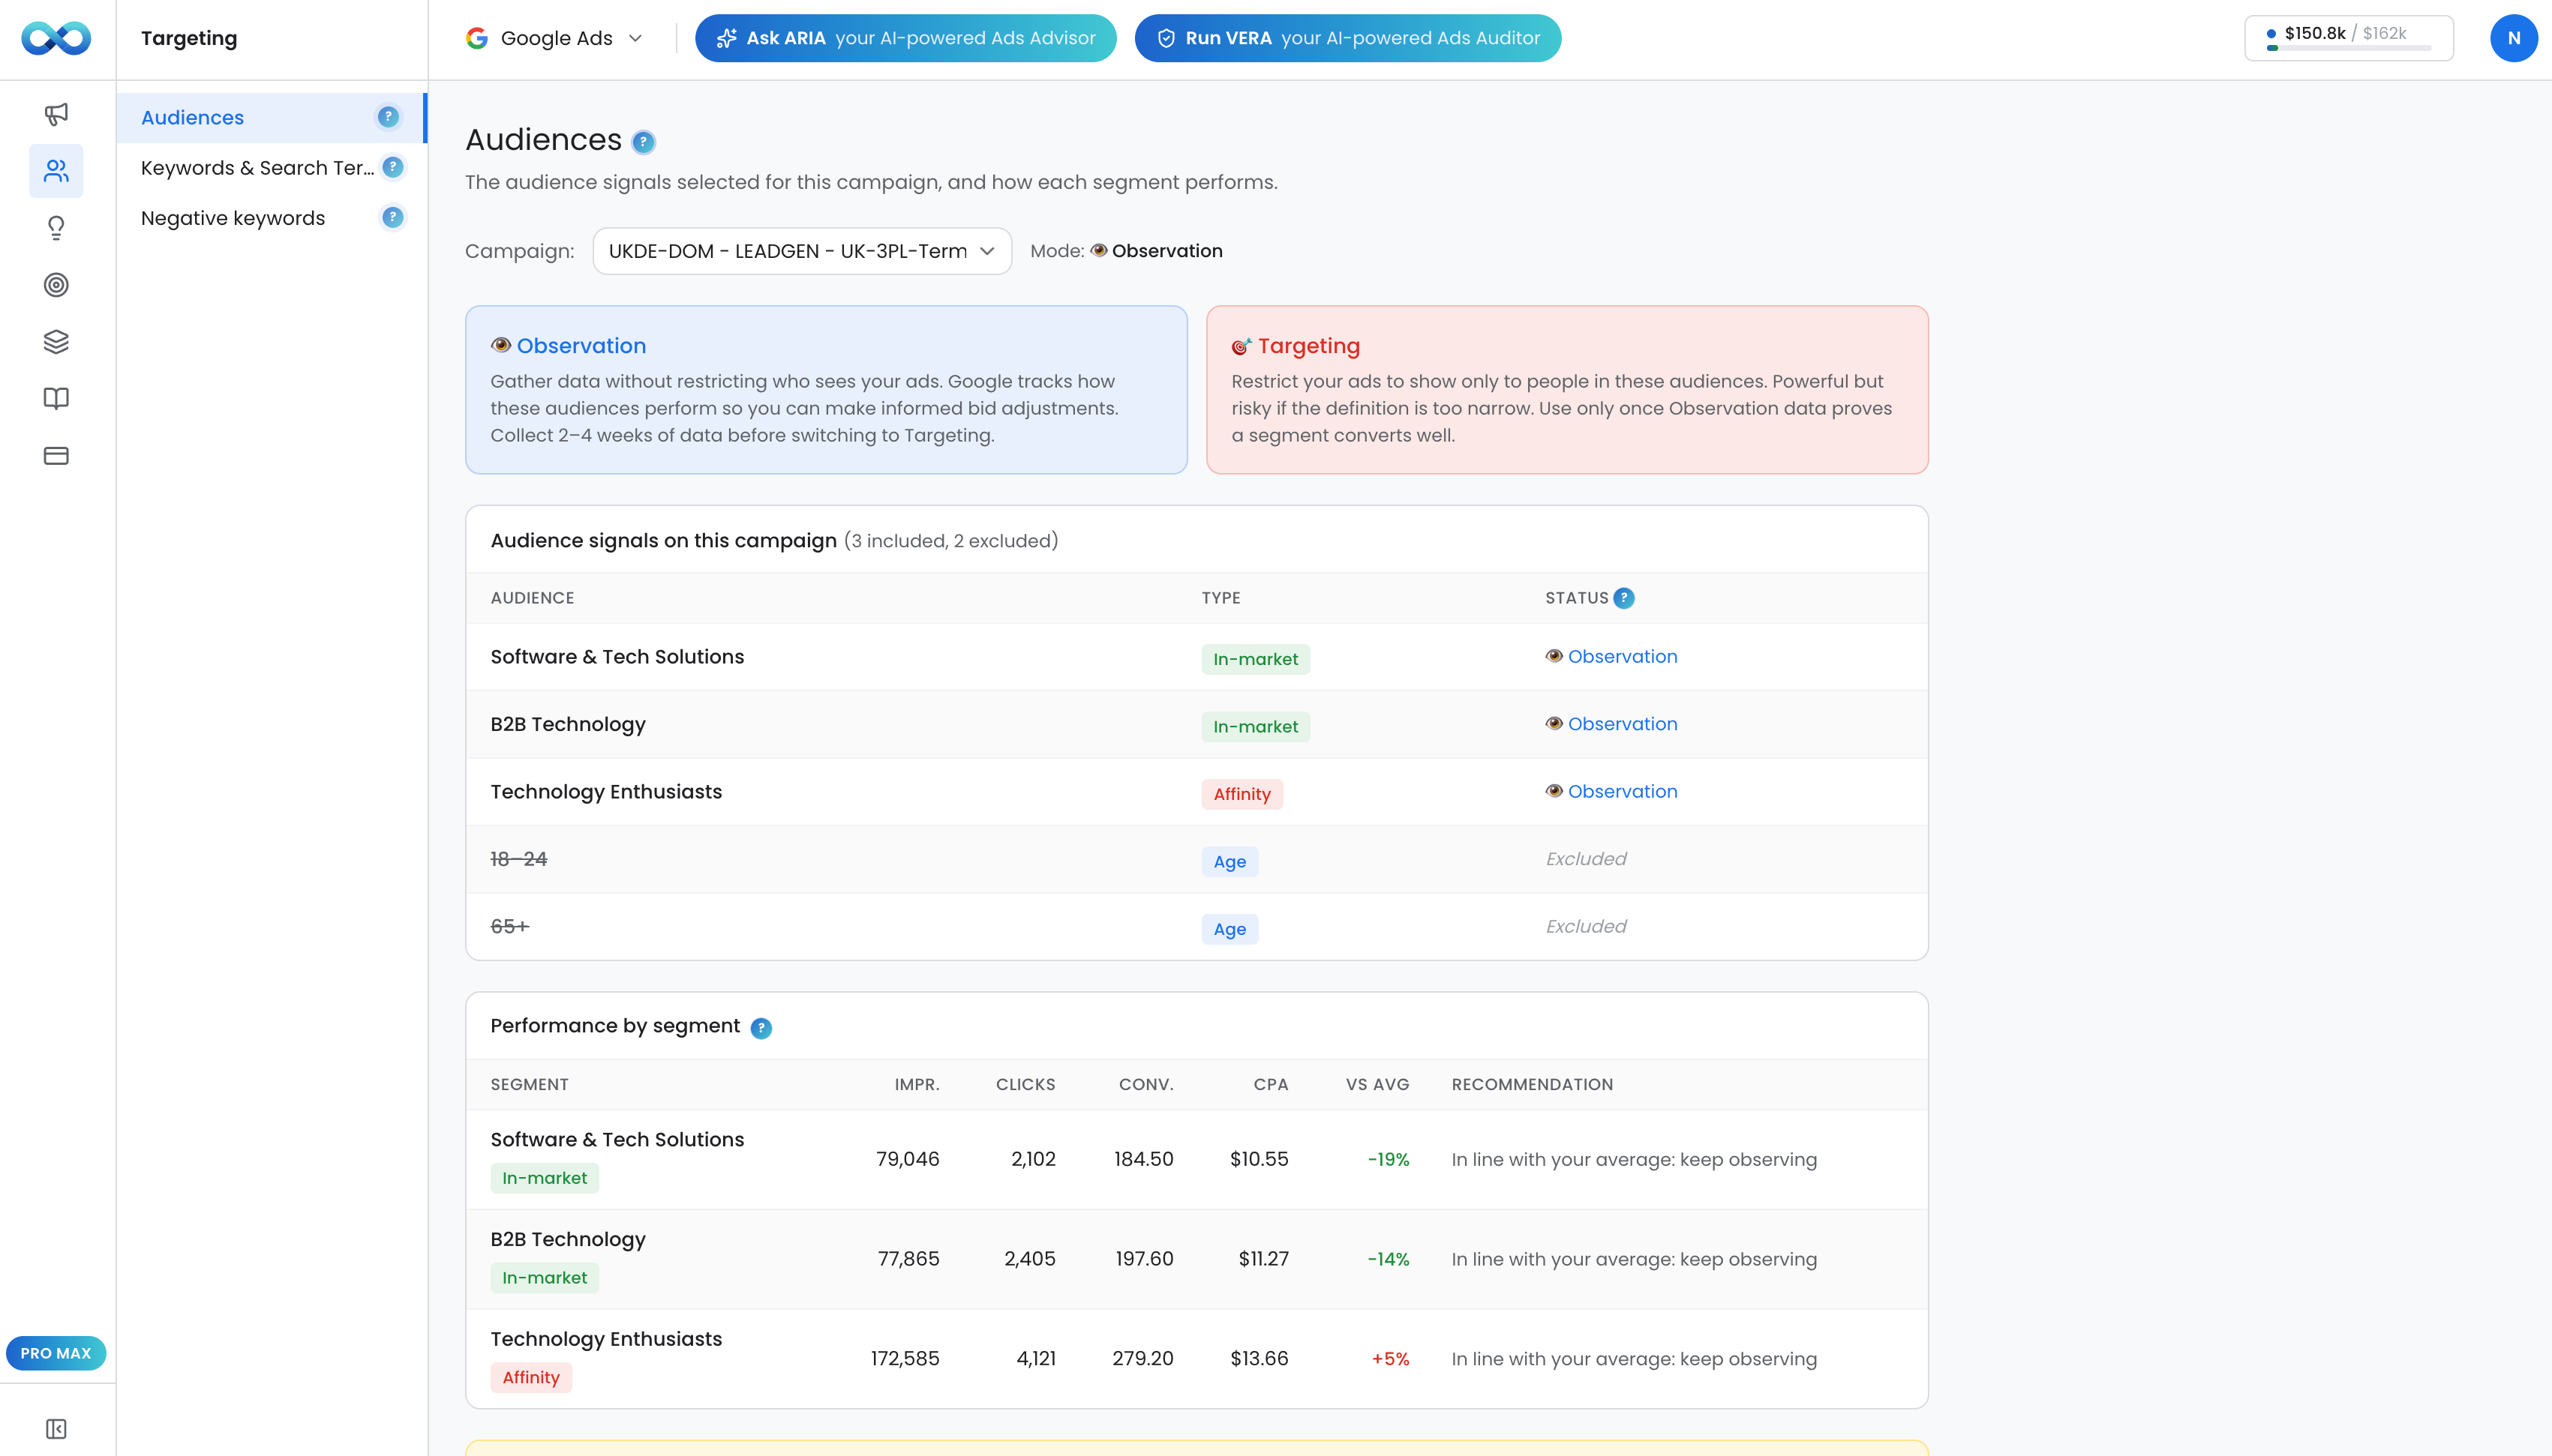Select the blue Observation info card
Viewport: 2552px width, 1456px height.
click(x=827, y=390)
